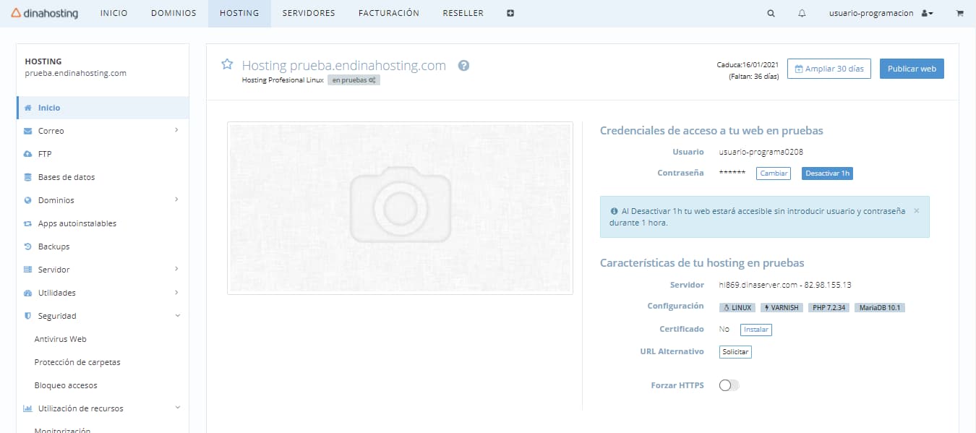The width and height of the screenshot is (976, 433).
Task: Open the INICIO top menu
Action: pos(114,13)
